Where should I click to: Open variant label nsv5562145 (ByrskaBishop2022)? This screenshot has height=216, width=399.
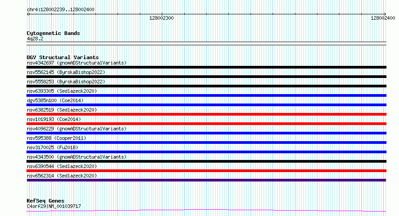[x=66, y=72]
